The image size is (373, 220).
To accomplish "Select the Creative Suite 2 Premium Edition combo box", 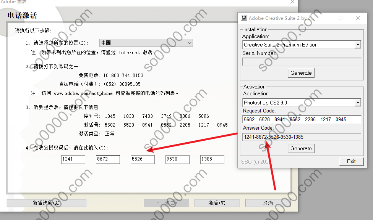I will click(302, 45).
